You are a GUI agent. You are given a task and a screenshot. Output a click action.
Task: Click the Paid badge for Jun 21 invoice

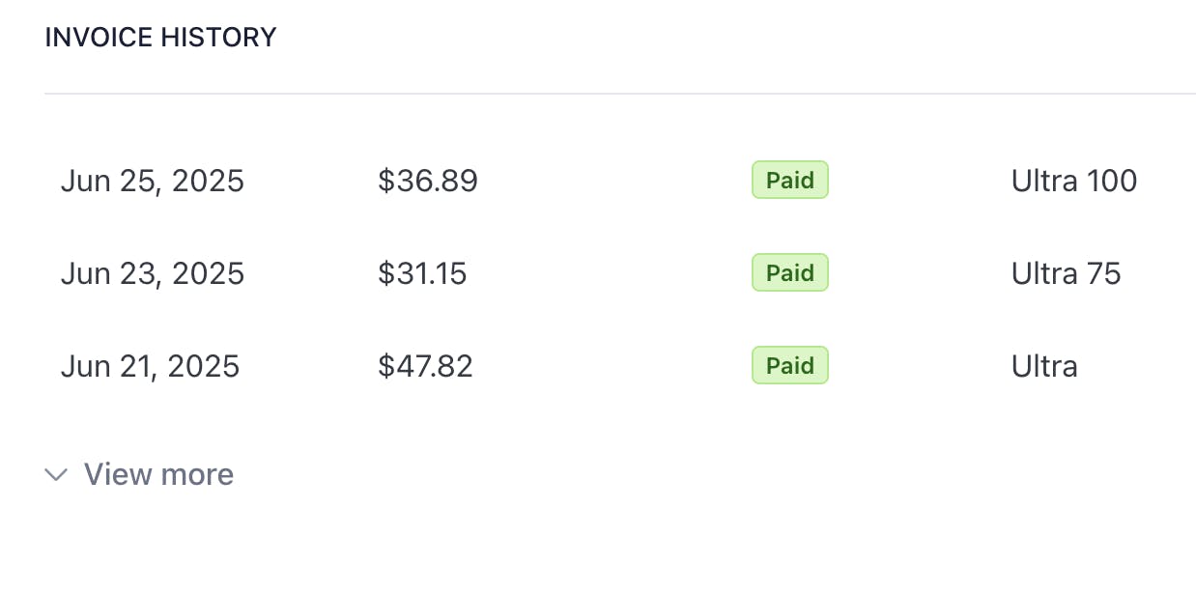click(x=790, y=365)
